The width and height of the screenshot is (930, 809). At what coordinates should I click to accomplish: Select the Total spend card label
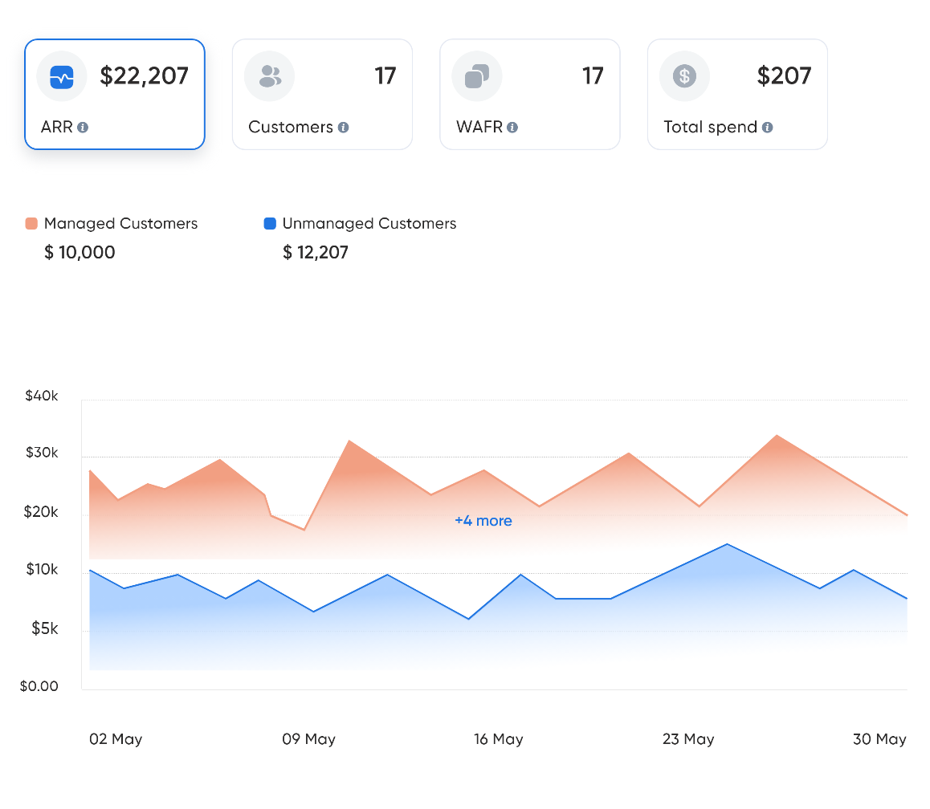[710, 127]
